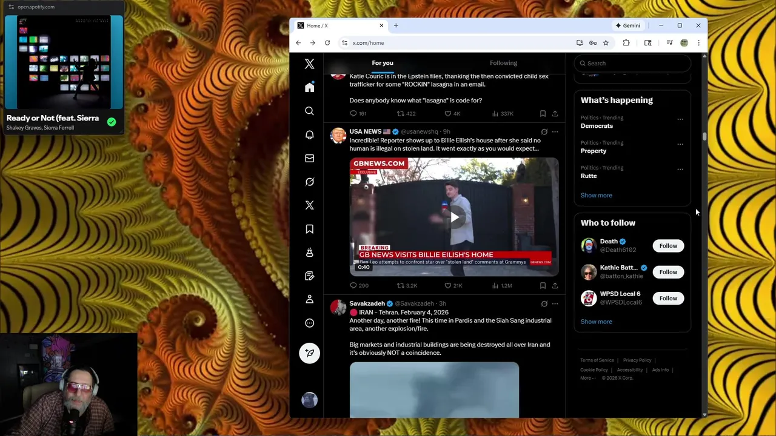This screenshot has width=776, height=436.
Task: Open Terms of Service link
Action: [597, 360]
